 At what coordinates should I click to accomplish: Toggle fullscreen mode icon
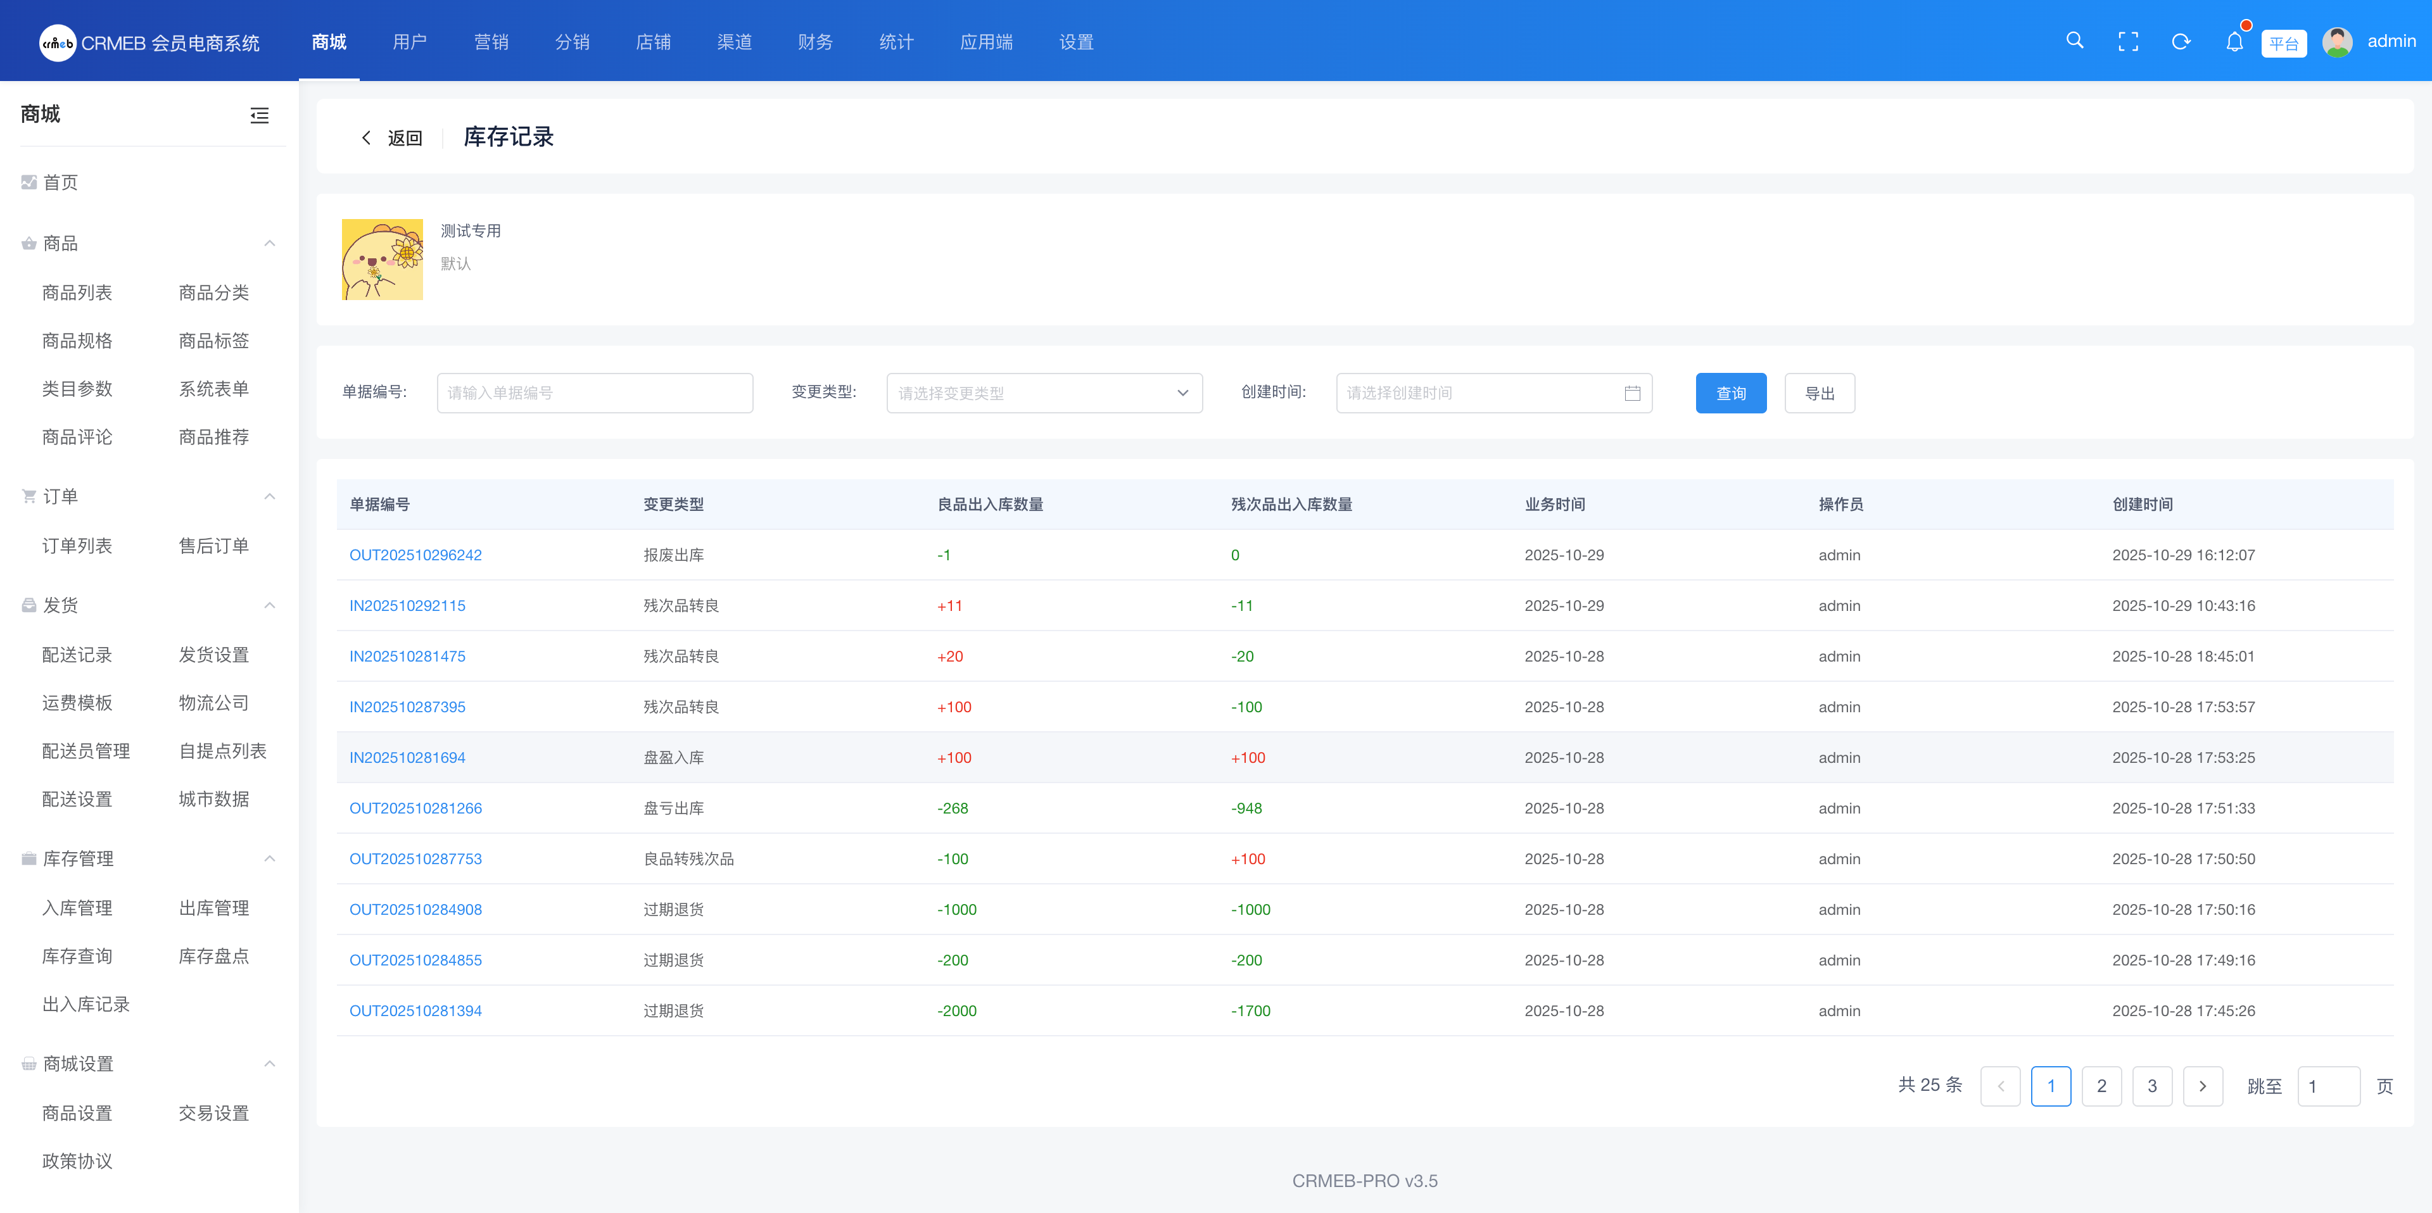2128,42
